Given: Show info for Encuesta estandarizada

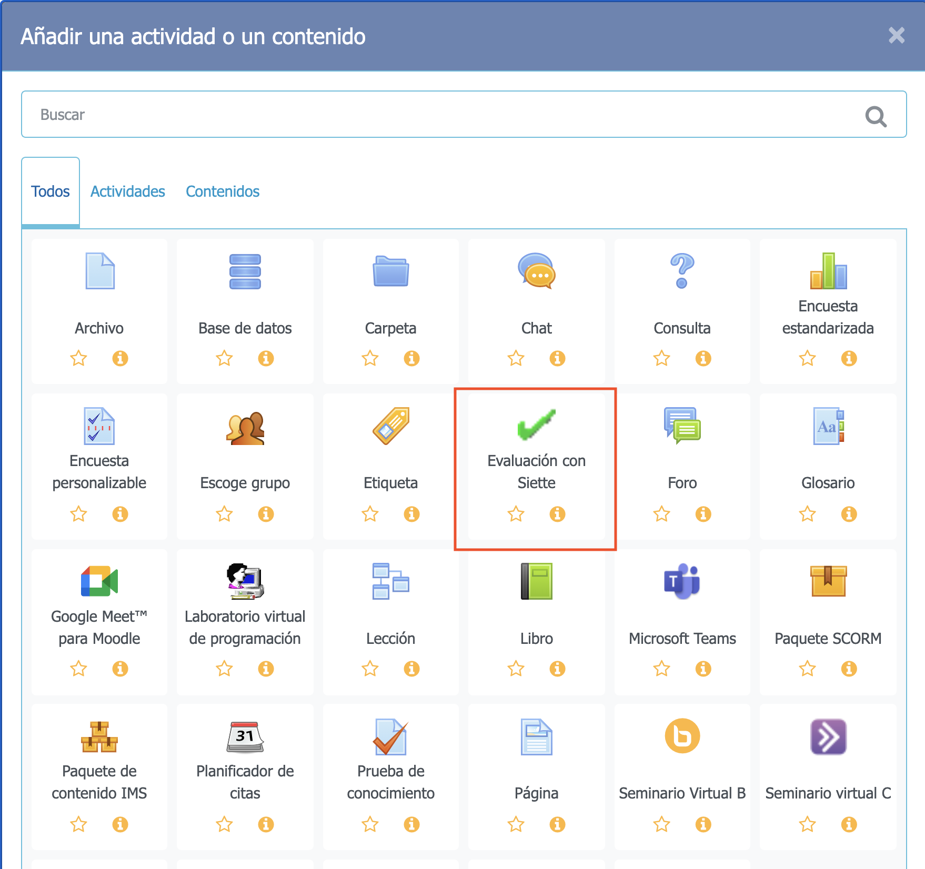Looking at the screenshot, I should click(x=849, y=358).
